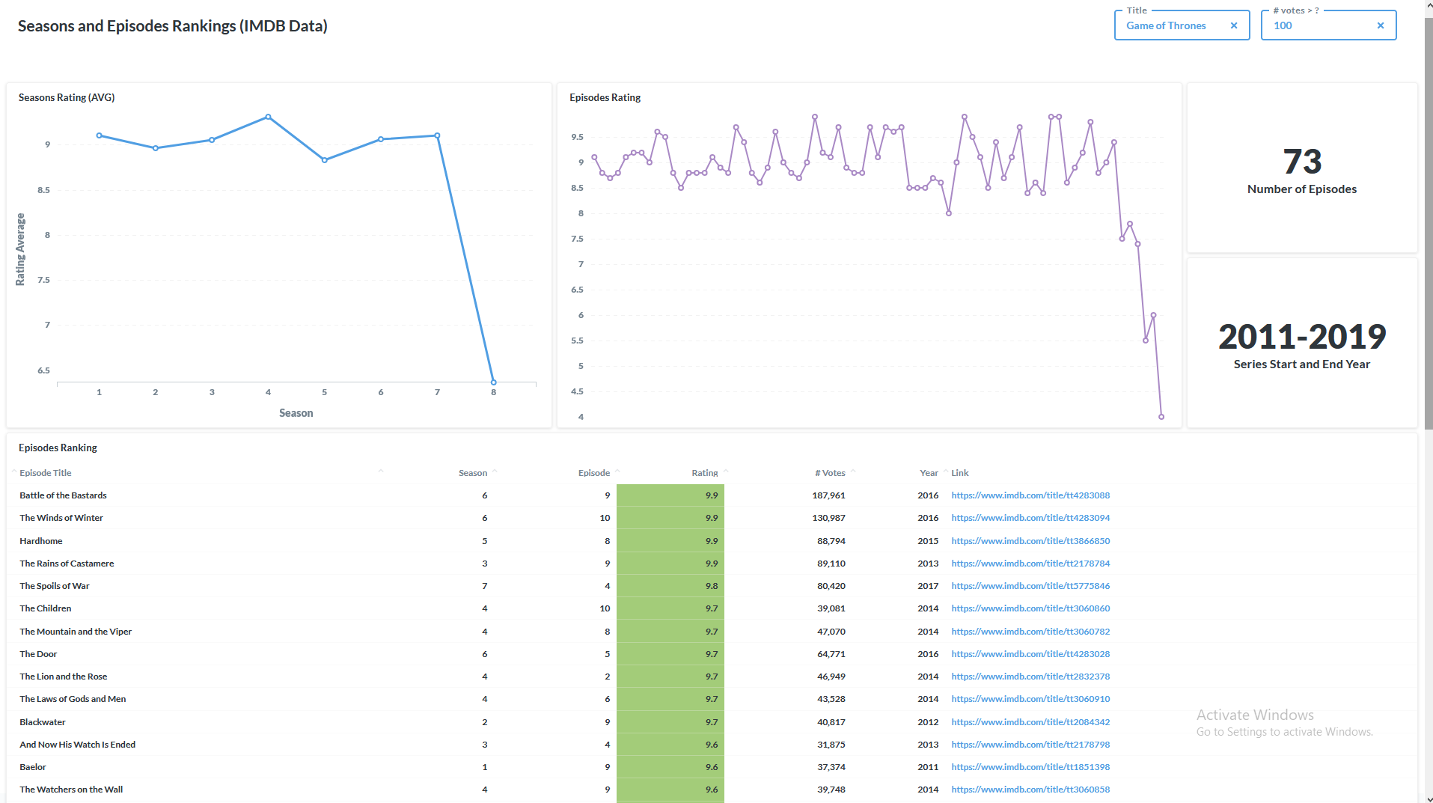Select the Battle of the Bastards title cell

(x=63, y=495)
